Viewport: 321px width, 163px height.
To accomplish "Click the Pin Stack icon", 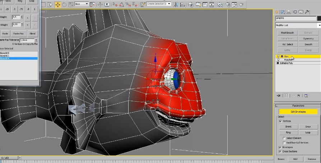I will coord(279,95).
